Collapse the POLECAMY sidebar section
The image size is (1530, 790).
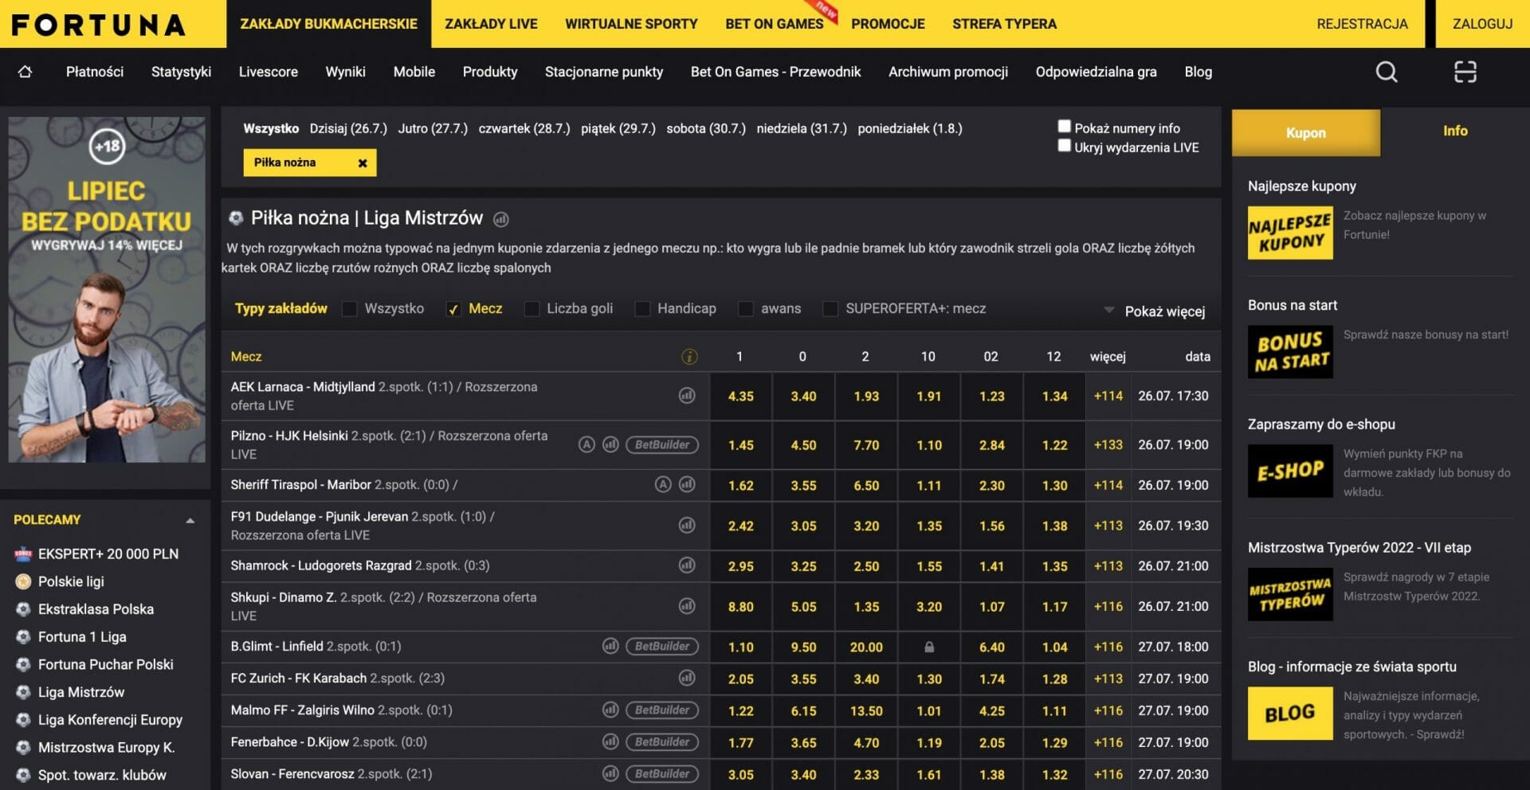190,521
